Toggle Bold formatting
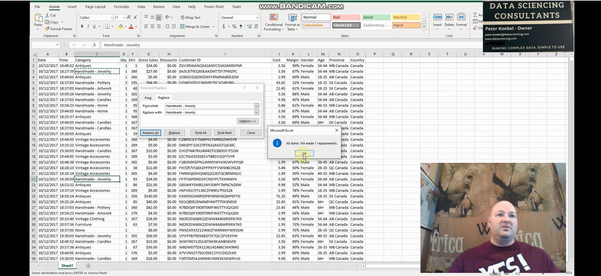This screenshot has height=276, width=601. pos(81,27)
